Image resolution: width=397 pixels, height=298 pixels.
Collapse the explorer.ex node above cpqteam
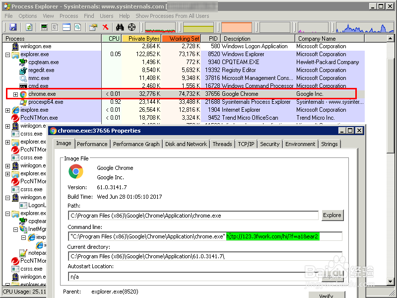point(7,214)
